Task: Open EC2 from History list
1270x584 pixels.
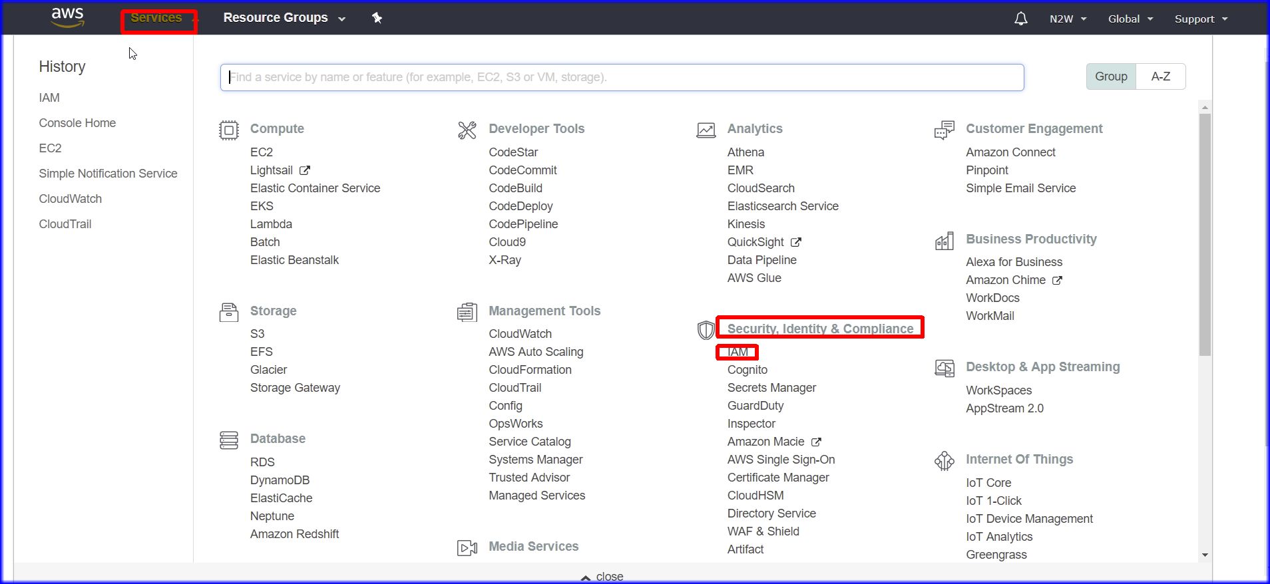Action: coord(50,148)
